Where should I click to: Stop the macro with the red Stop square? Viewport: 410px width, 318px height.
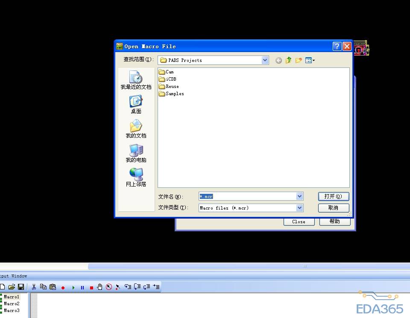[x=91, y=288]
